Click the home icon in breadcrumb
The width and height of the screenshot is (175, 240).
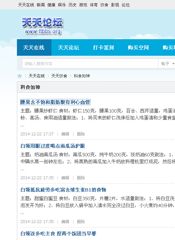[x=20, y=76]
